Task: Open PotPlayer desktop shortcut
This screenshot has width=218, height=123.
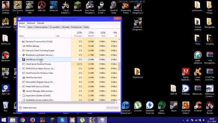Action: point(186,90)
